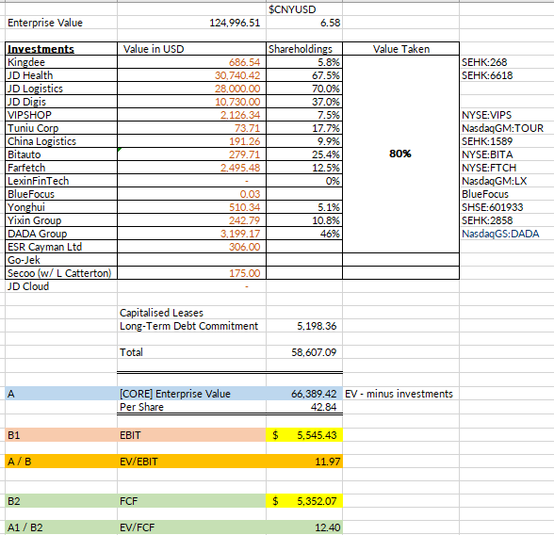The height and width of the screenshot is (535, 554).
Task: Click JD Logistics value 28,000.00
Action: 191,89
